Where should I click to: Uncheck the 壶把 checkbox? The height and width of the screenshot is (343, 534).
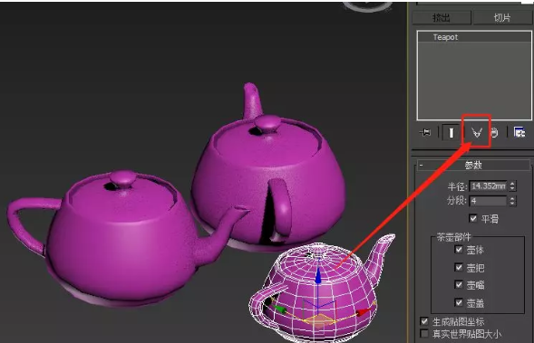[x=459, y=267]
